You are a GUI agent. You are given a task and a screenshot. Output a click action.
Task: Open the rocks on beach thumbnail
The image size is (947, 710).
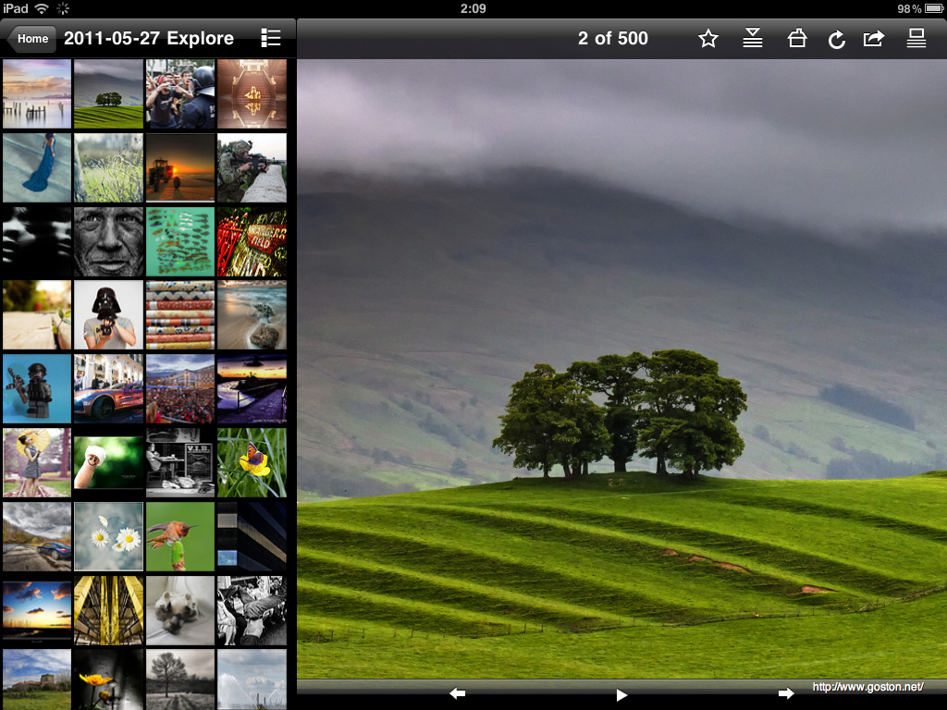pyautogui.click(x=252, y=315)
